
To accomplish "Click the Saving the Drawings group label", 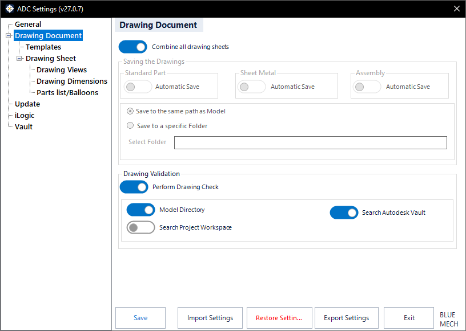I will click(x=154, y=62).
